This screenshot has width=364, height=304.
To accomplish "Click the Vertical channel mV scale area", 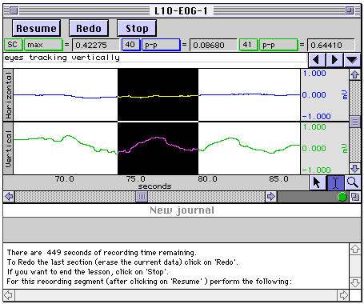I will click(325, 148).
